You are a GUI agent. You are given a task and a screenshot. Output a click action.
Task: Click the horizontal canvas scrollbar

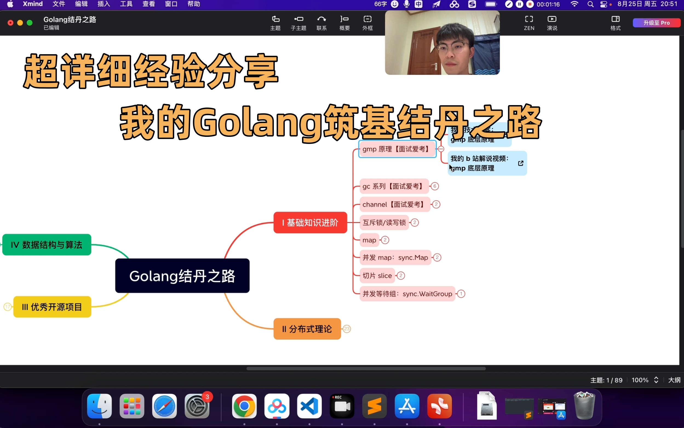(x=366, y=369)
